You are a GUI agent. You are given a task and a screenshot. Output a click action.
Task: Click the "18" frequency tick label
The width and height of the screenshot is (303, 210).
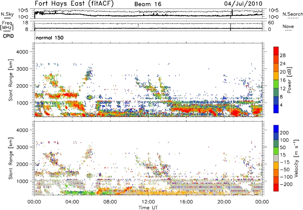(x=25, y=23)
